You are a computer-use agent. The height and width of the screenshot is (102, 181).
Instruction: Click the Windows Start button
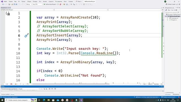coord(2,100)
